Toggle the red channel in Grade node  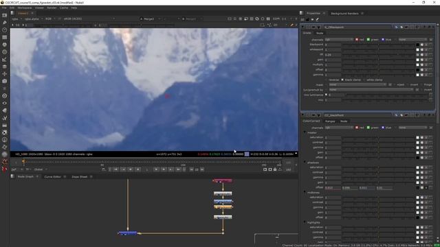tap(357, 40)
